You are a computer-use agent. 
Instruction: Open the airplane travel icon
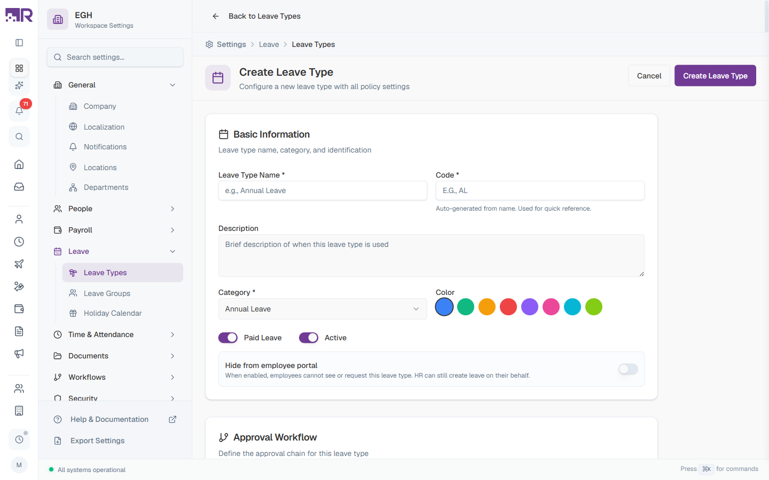coord(19,264)
